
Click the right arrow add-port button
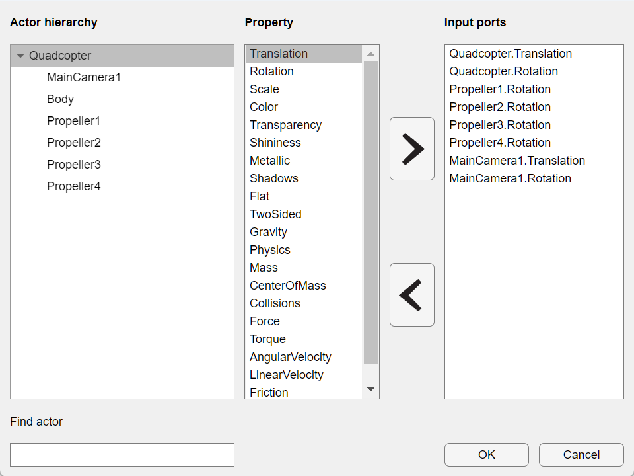[411, 149]
